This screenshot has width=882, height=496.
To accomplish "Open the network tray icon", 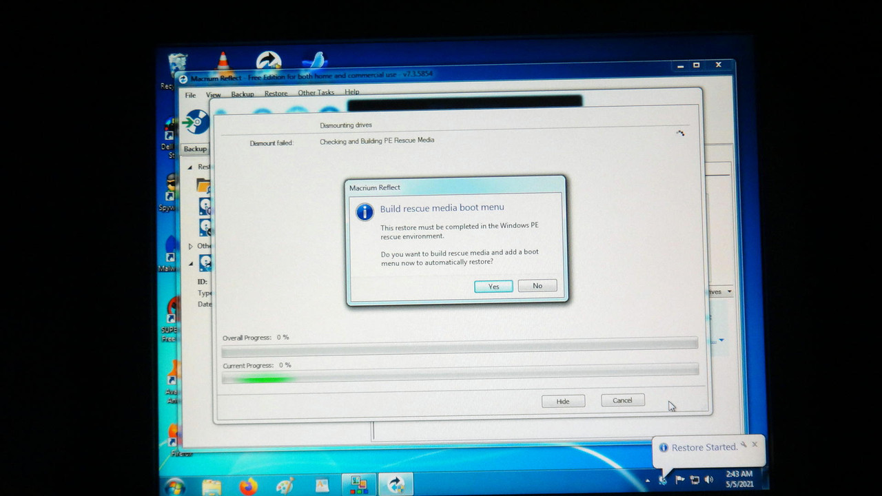I will 695,479.
